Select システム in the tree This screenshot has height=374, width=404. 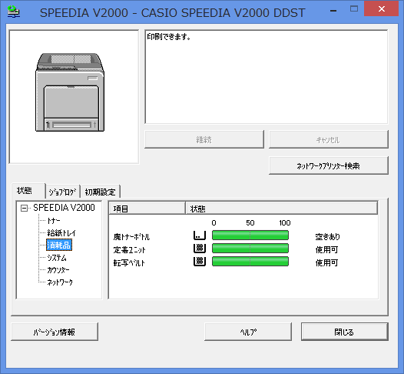pos(57,258)
